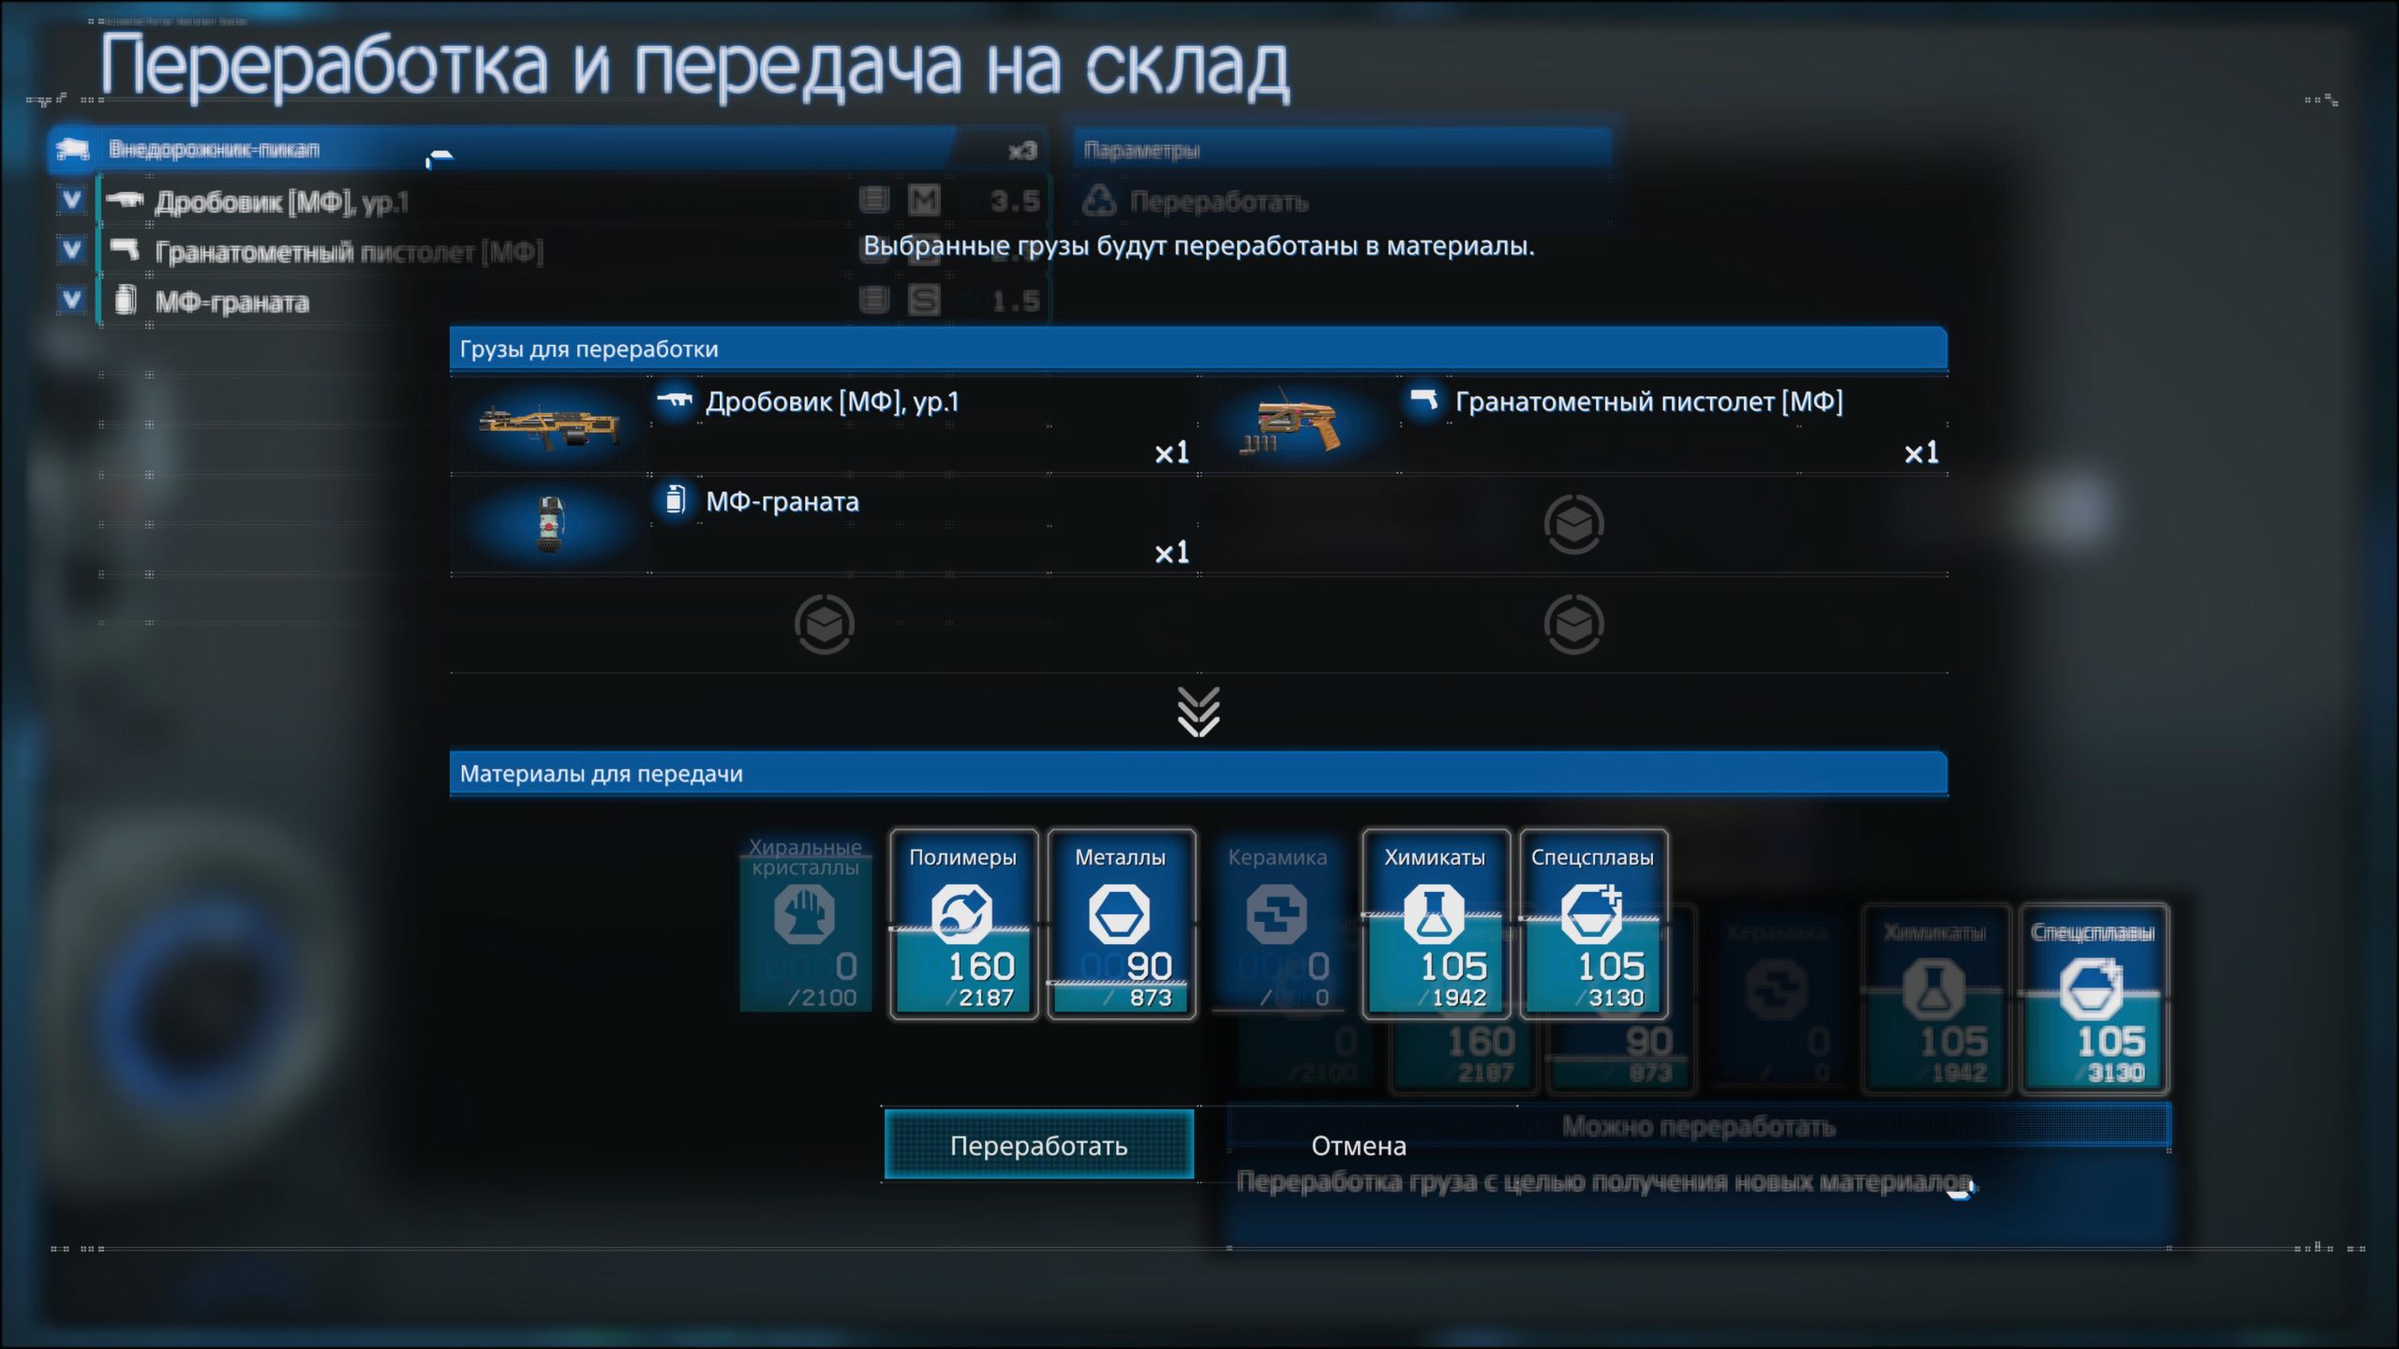This screenshot has width=2399, height=1349.
Task: Click the shotgun icon in the background Дробовик list row
Action: 125,200
